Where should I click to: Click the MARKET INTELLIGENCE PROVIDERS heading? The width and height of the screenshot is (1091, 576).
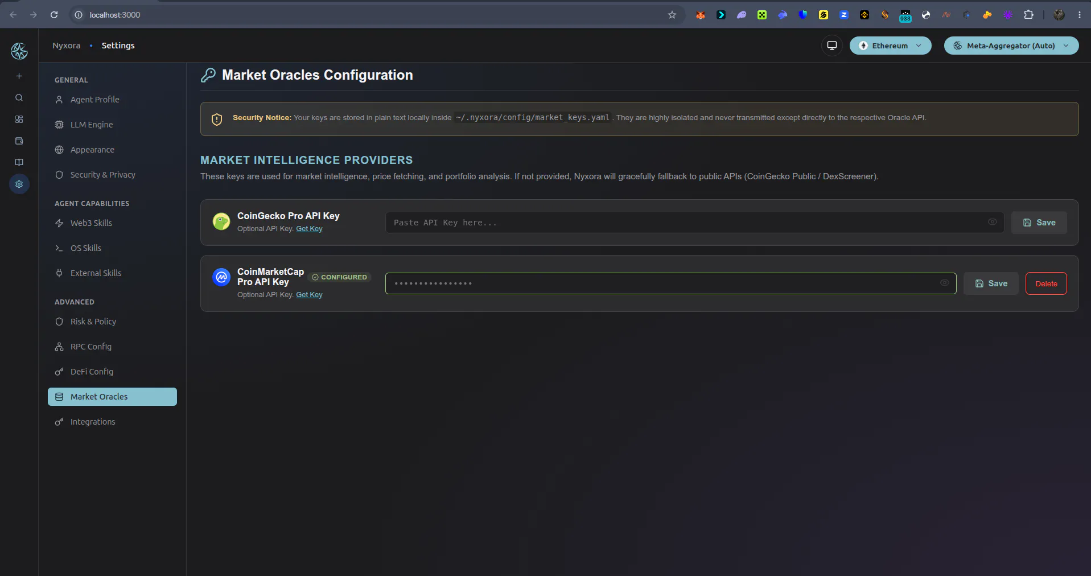click(306, 160)
